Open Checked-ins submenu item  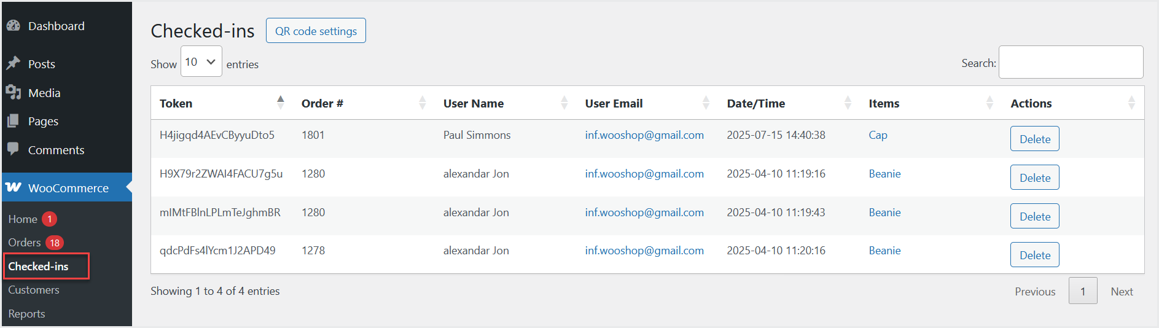[x=39, y=266]
